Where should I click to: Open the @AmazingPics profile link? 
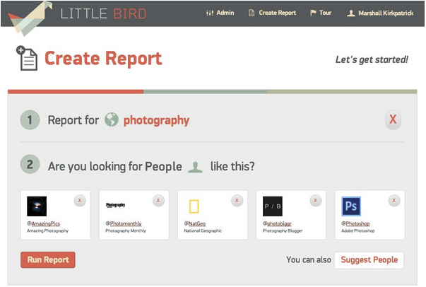(44, 223)
